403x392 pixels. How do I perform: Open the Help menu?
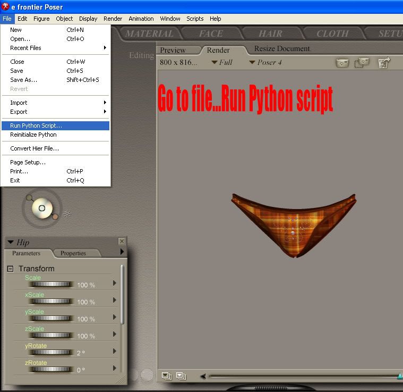tap(216, 19)
